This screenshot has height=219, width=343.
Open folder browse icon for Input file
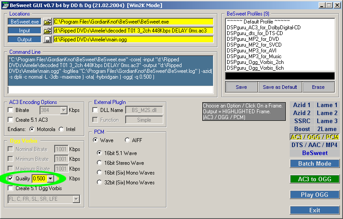click(x=47, y=31)
